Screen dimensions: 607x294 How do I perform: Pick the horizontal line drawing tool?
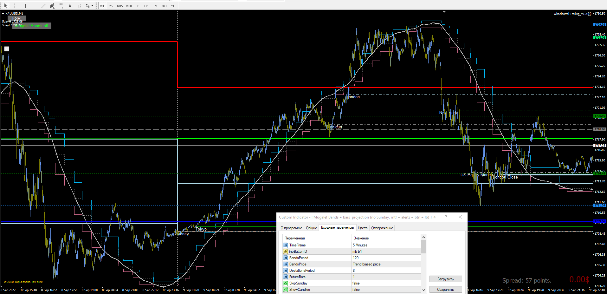click(x=35, y=6)
